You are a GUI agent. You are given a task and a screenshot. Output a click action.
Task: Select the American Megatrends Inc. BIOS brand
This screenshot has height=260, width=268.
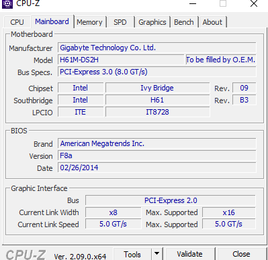click(x=157, y=143)
